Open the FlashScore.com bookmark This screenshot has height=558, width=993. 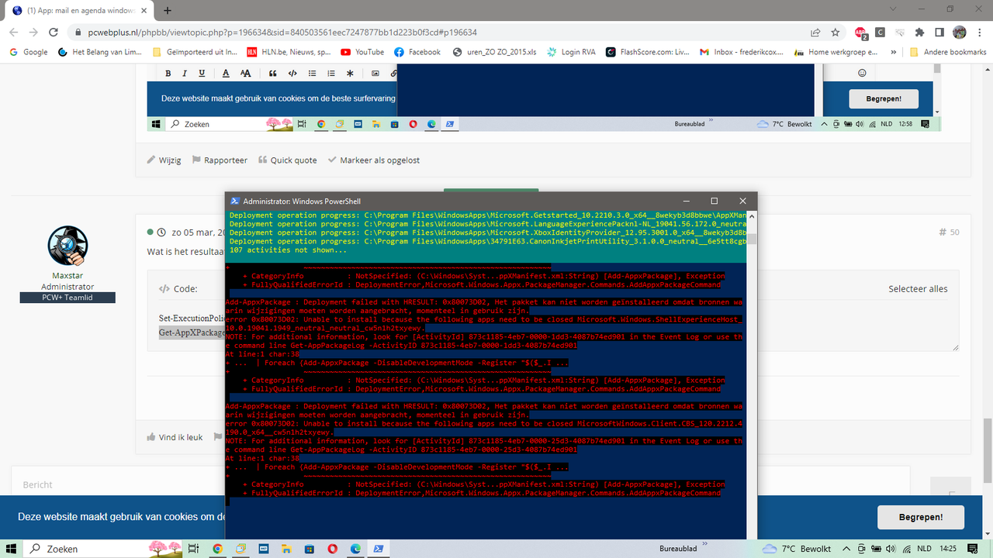[x=649, y=52]
